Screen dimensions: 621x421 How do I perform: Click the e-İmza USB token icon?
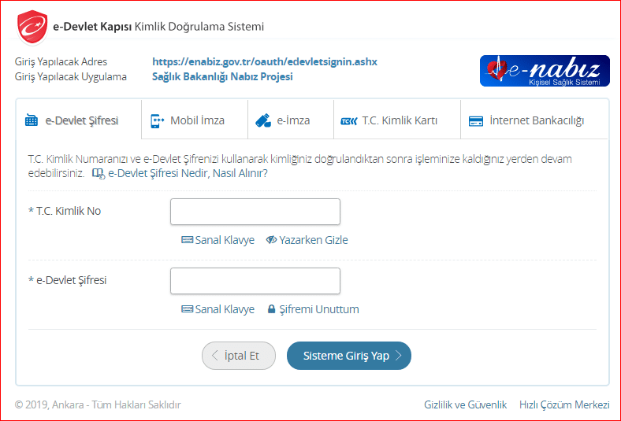tap(263, 120)
